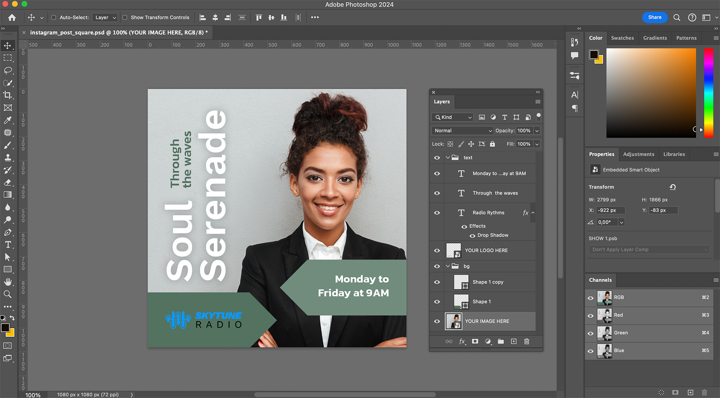Screen dimensions: 720x398
Task: Switch to the Swatches tab
Action: point(622,38)
